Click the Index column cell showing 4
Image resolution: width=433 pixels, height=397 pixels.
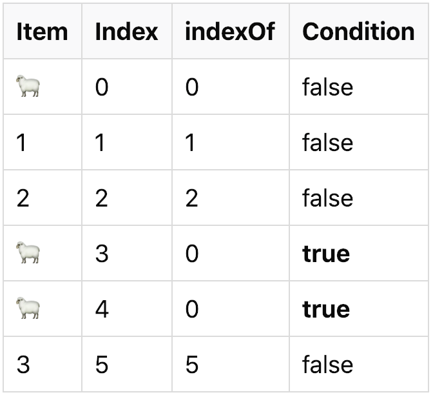click(102, 309)
